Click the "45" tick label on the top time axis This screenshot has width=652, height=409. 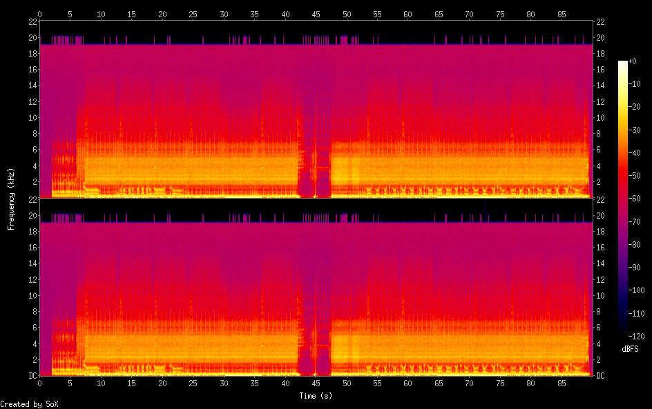tap(316, 14)
